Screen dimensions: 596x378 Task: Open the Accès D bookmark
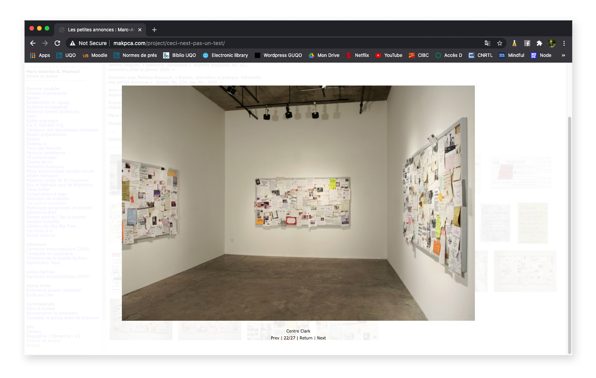[x=449, y=55]
